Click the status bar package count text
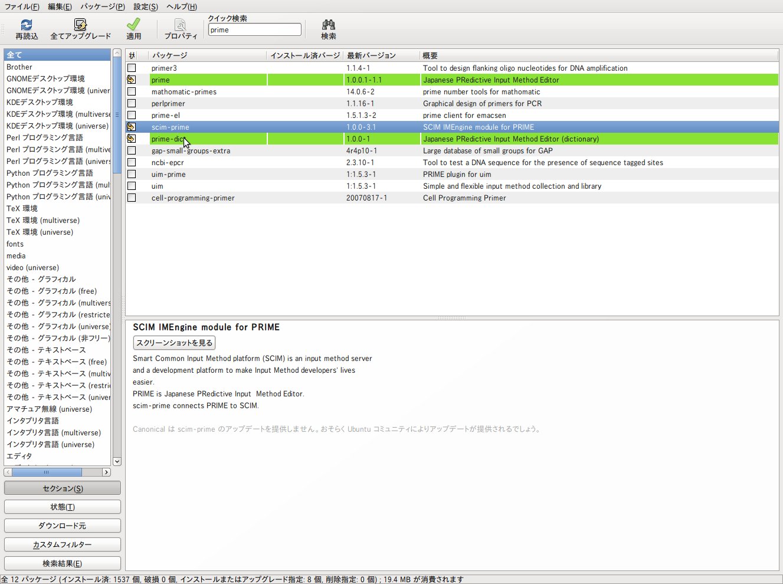 (232, 579)
